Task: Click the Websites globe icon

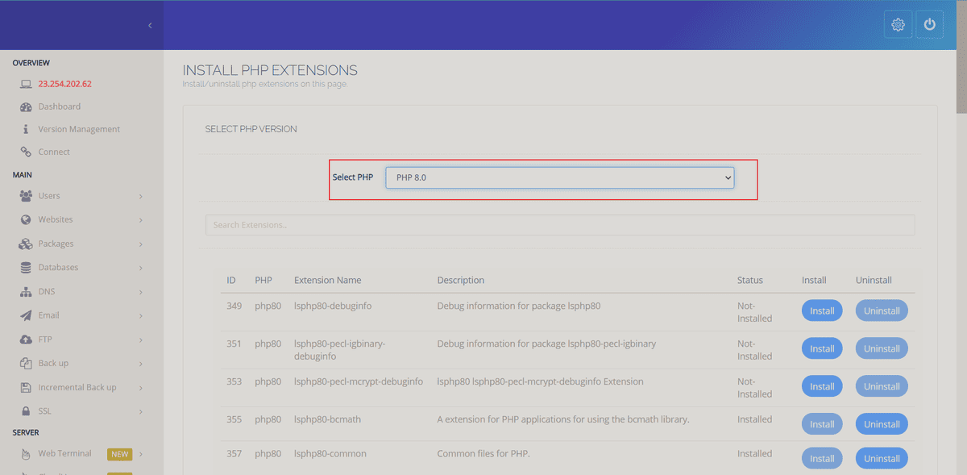Action: (x=26, y=219)
